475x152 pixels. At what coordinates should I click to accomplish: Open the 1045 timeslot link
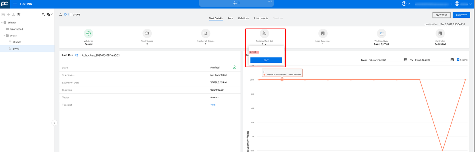point(213,105)
